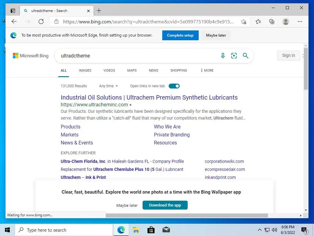Open the News & Events sitelink
The image size is (314, 236).
click(x=77, y=143)
